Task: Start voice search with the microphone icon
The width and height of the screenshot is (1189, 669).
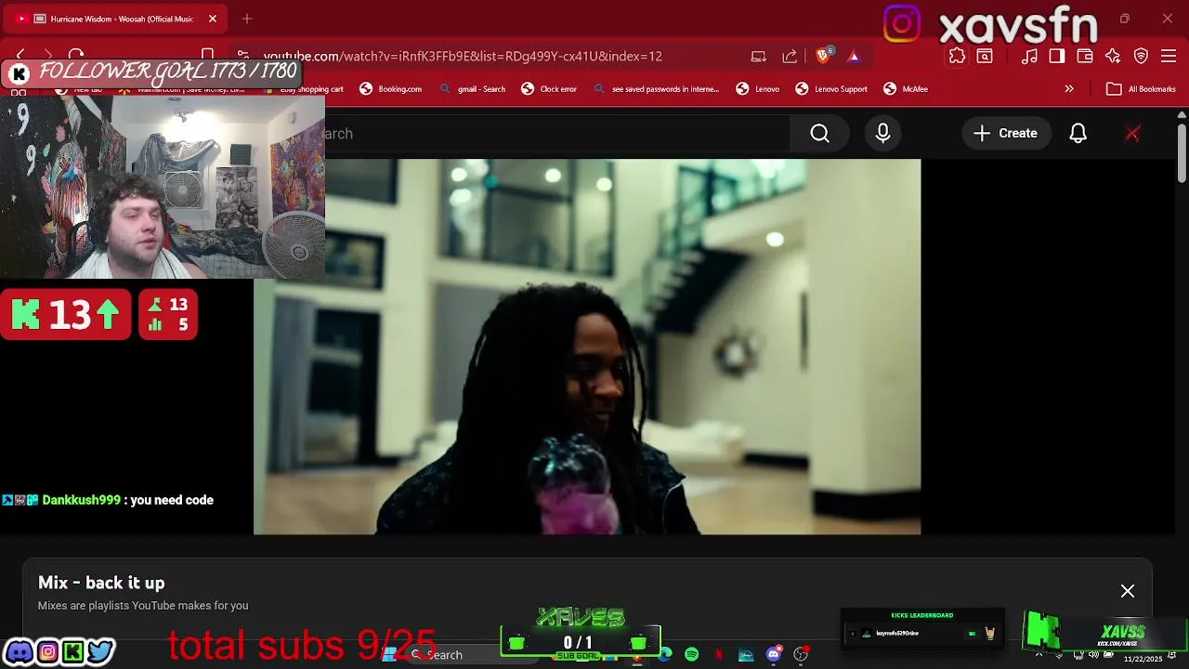Action: tap(882, 134)
